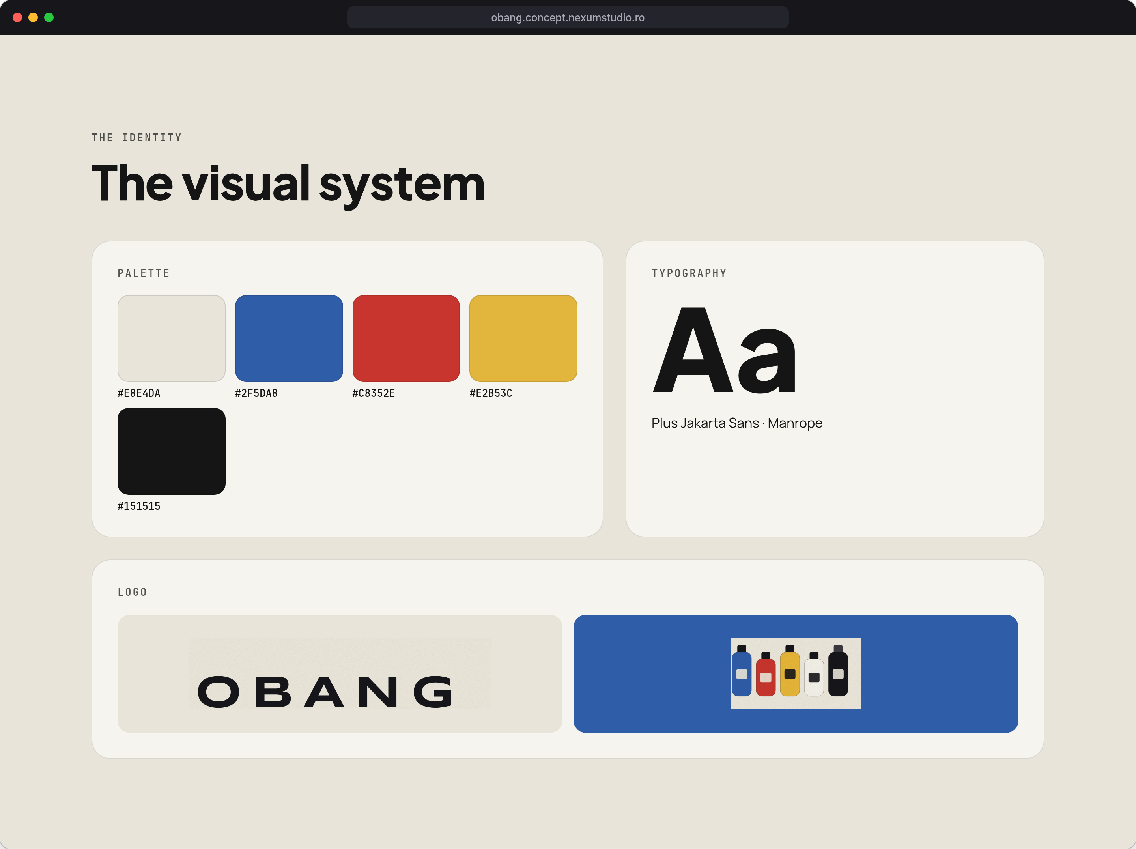Screen dimensions: 1136x849
Task: Choose the yellow #E2B53C swatch
Action: pos(523,338)
